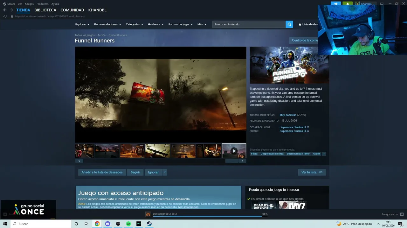Click the magnifier search button in the store
The width and height of the screenshot is (407, 228).
coord(289,24)
